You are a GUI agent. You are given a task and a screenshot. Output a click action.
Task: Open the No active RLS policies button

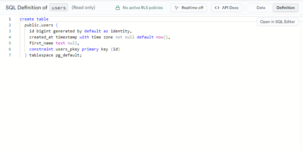pyautogui.click(x=139, y=8)
